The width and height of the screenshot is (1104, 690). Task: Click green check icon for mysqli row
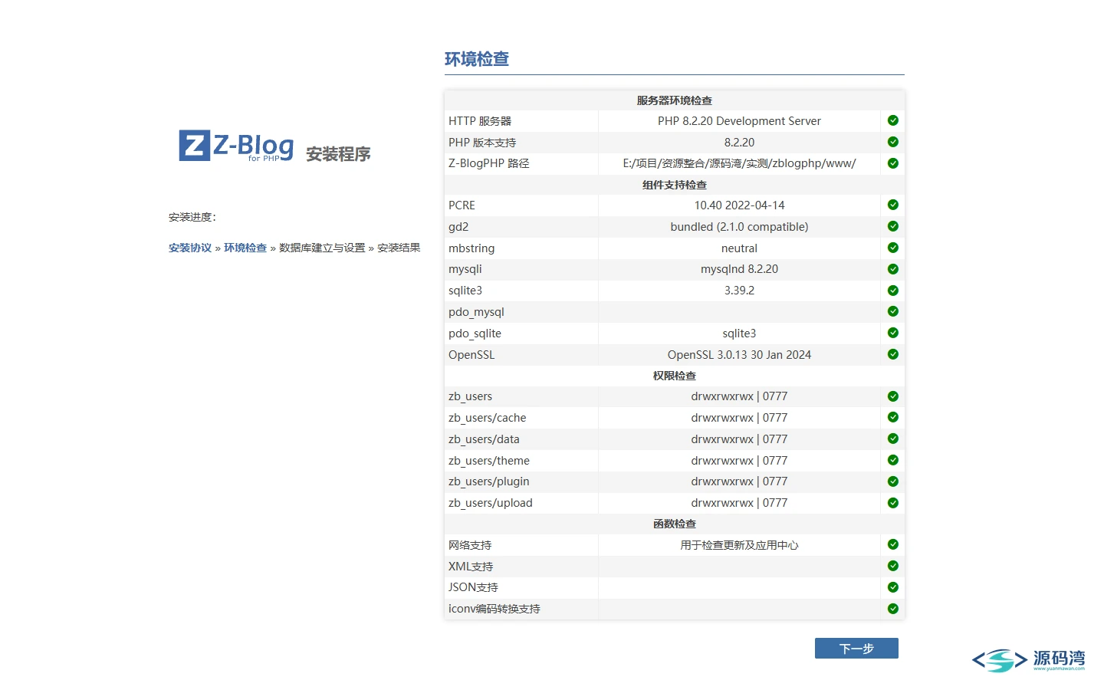[893, 269]
